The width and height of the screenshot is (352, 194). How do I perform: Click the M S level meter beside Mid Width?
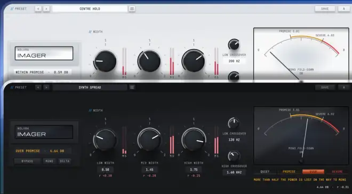(x=172, y=142)
